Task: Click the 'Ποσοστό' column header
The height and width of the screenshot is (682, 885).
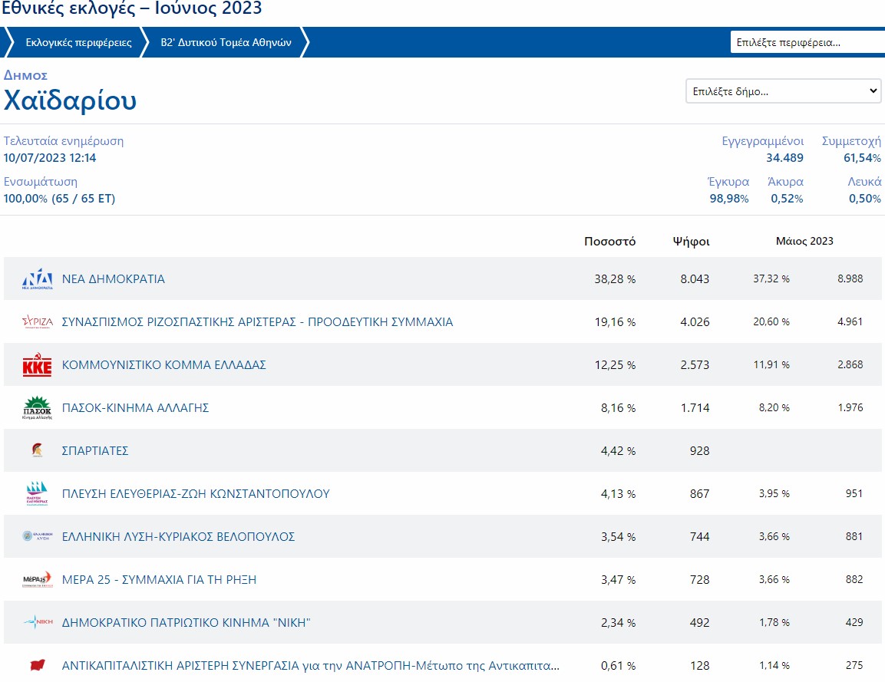Action: click(609, 242)
